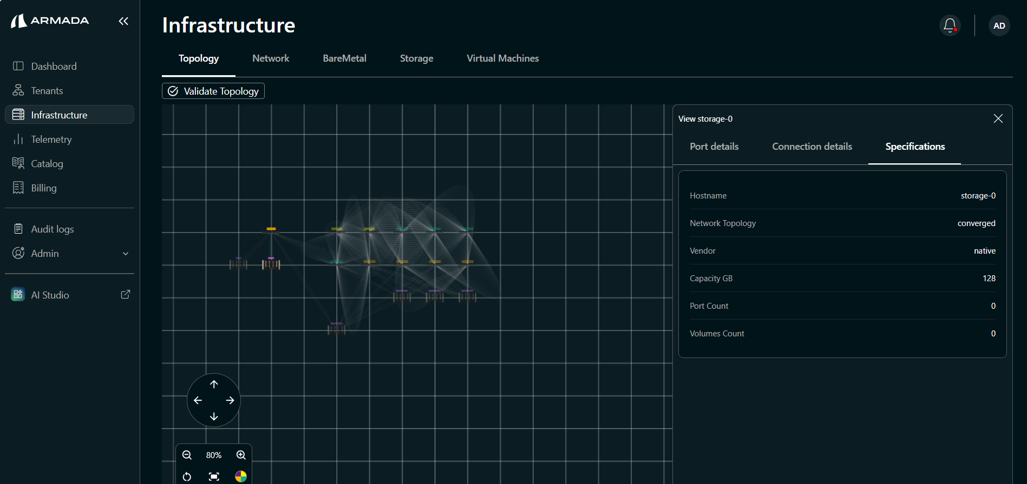The image size is (1027, 484).
Task: Open the color legend wheel
Action: pos(241,476)
